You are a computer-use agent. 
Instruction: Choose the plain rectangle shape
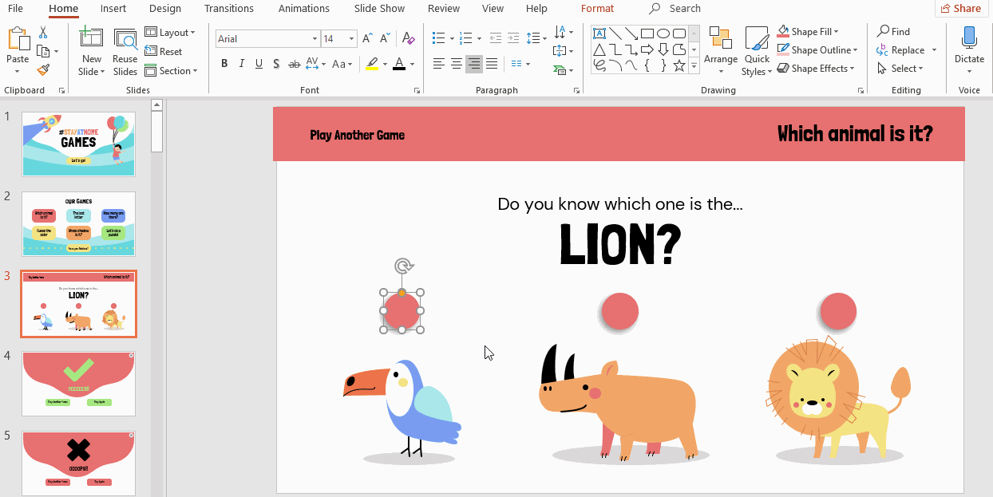(x=647, y=34)
